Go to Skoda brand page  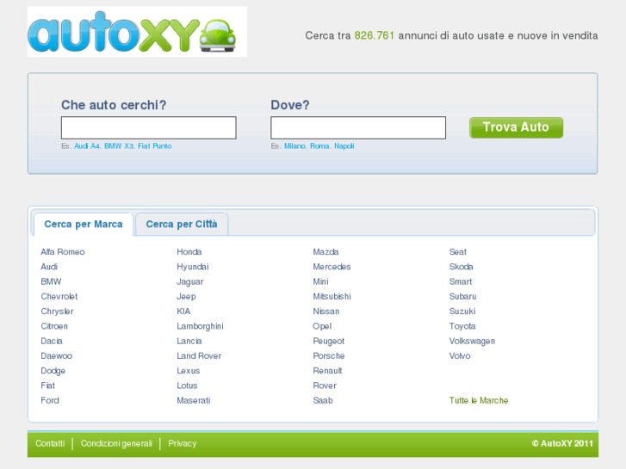click(462, 267)
